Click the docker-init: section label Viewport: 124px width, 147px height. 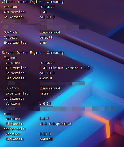pyautogui.click(x=15, y=129)
